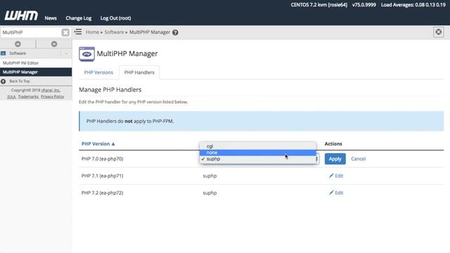Collapse the Software section chevron
Screen dimensions: 450x253
coord(66,53)
